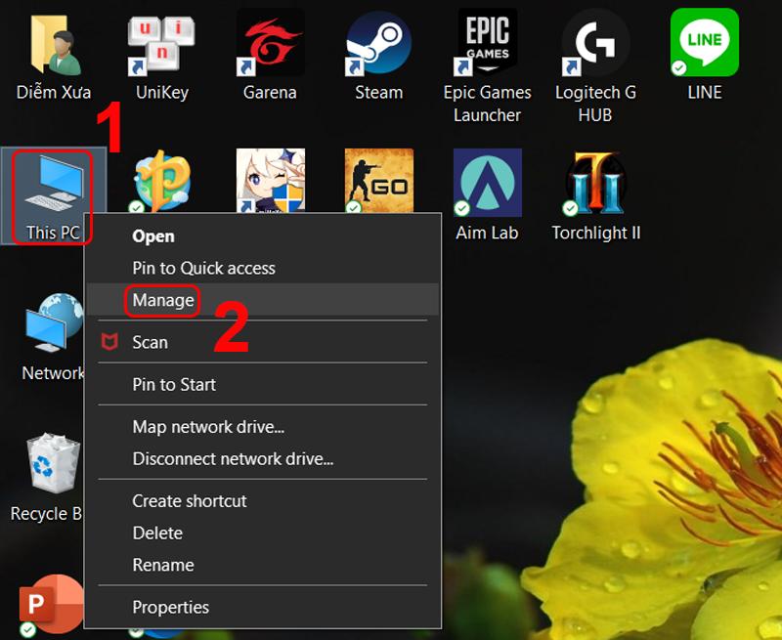The width and height of the screenshot is (782, 640).
Task: Choose Delete from the context menu
Action: pos(263,533)
